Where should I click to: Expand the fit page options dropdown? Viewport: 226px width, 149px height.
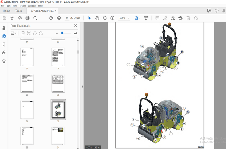tap(139, 18)
